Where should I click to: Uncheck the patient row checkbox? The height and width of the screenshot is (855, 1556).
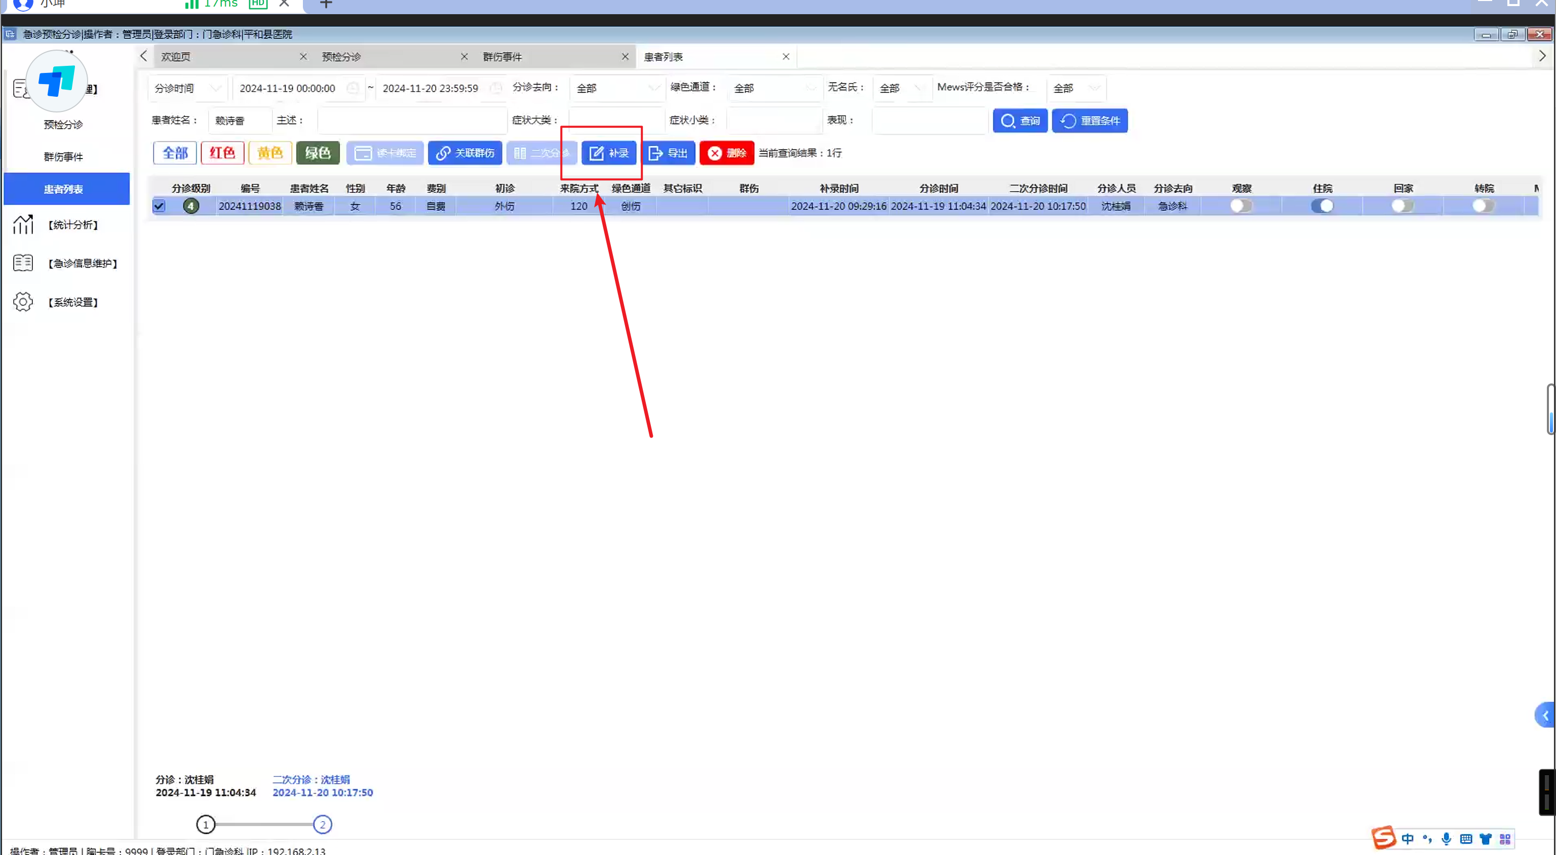(159, 206)
